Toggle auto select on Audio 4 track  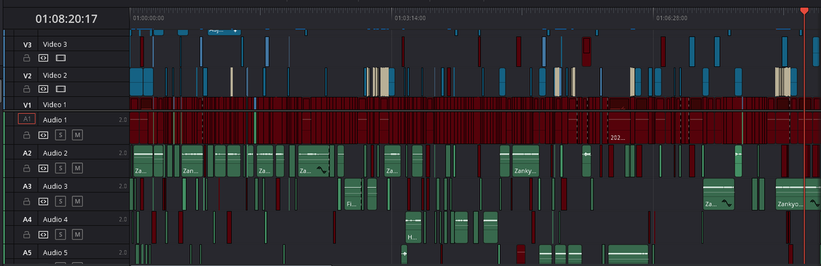[x=43, y=235]
